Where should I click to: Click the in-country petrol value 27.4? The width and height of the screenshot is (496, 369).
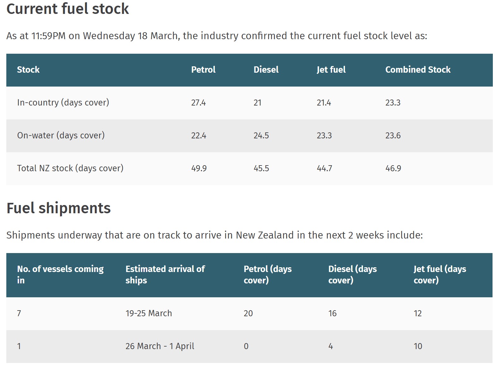coord(198,103)
